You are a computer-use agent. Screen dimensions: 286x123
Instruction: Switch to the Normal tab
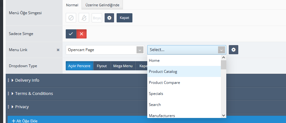tap(72, 5)
